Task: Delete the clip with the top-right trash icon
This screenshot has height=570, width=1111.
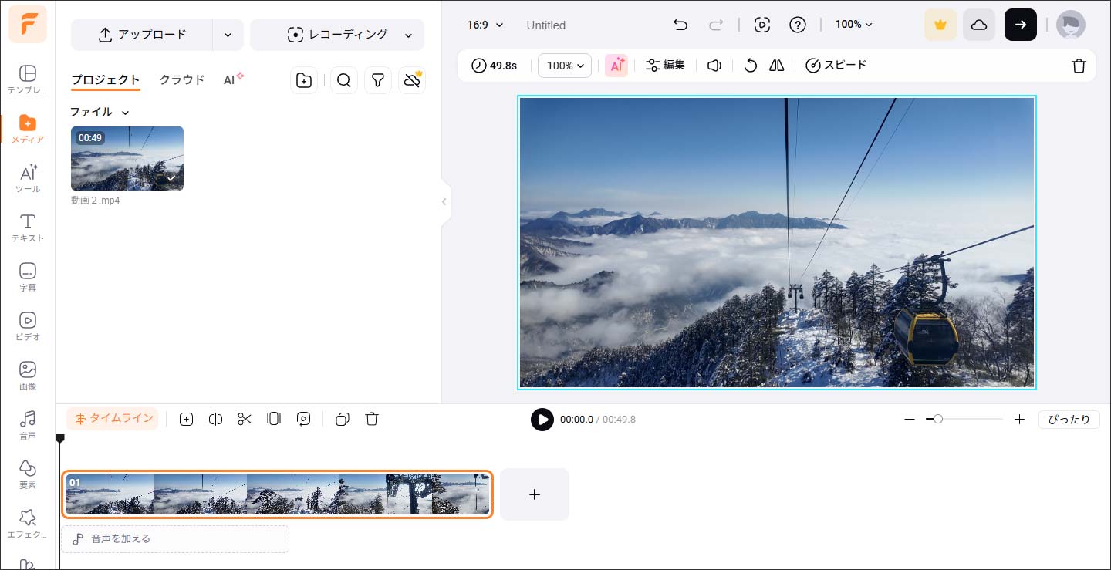Action: tap(1079, 66)
